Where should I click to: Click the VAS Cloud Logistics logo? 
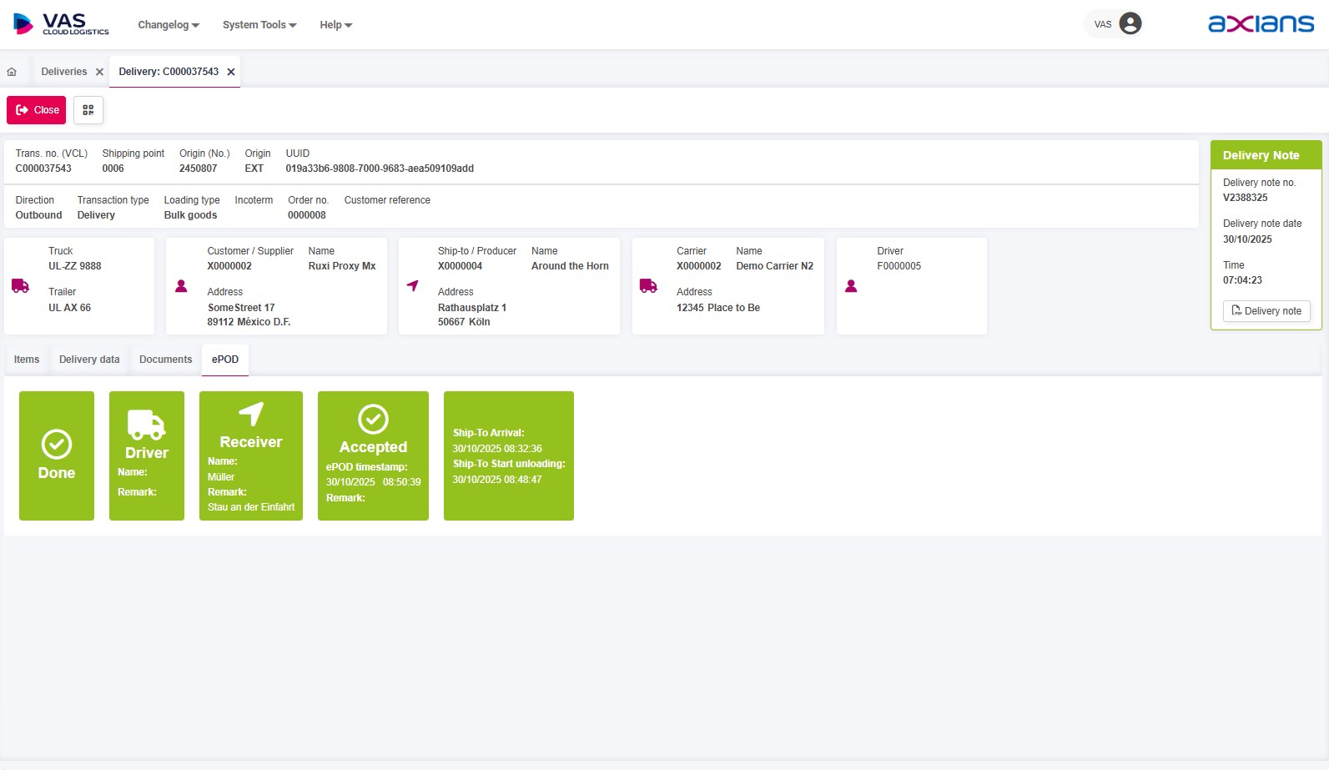point(62,24)
